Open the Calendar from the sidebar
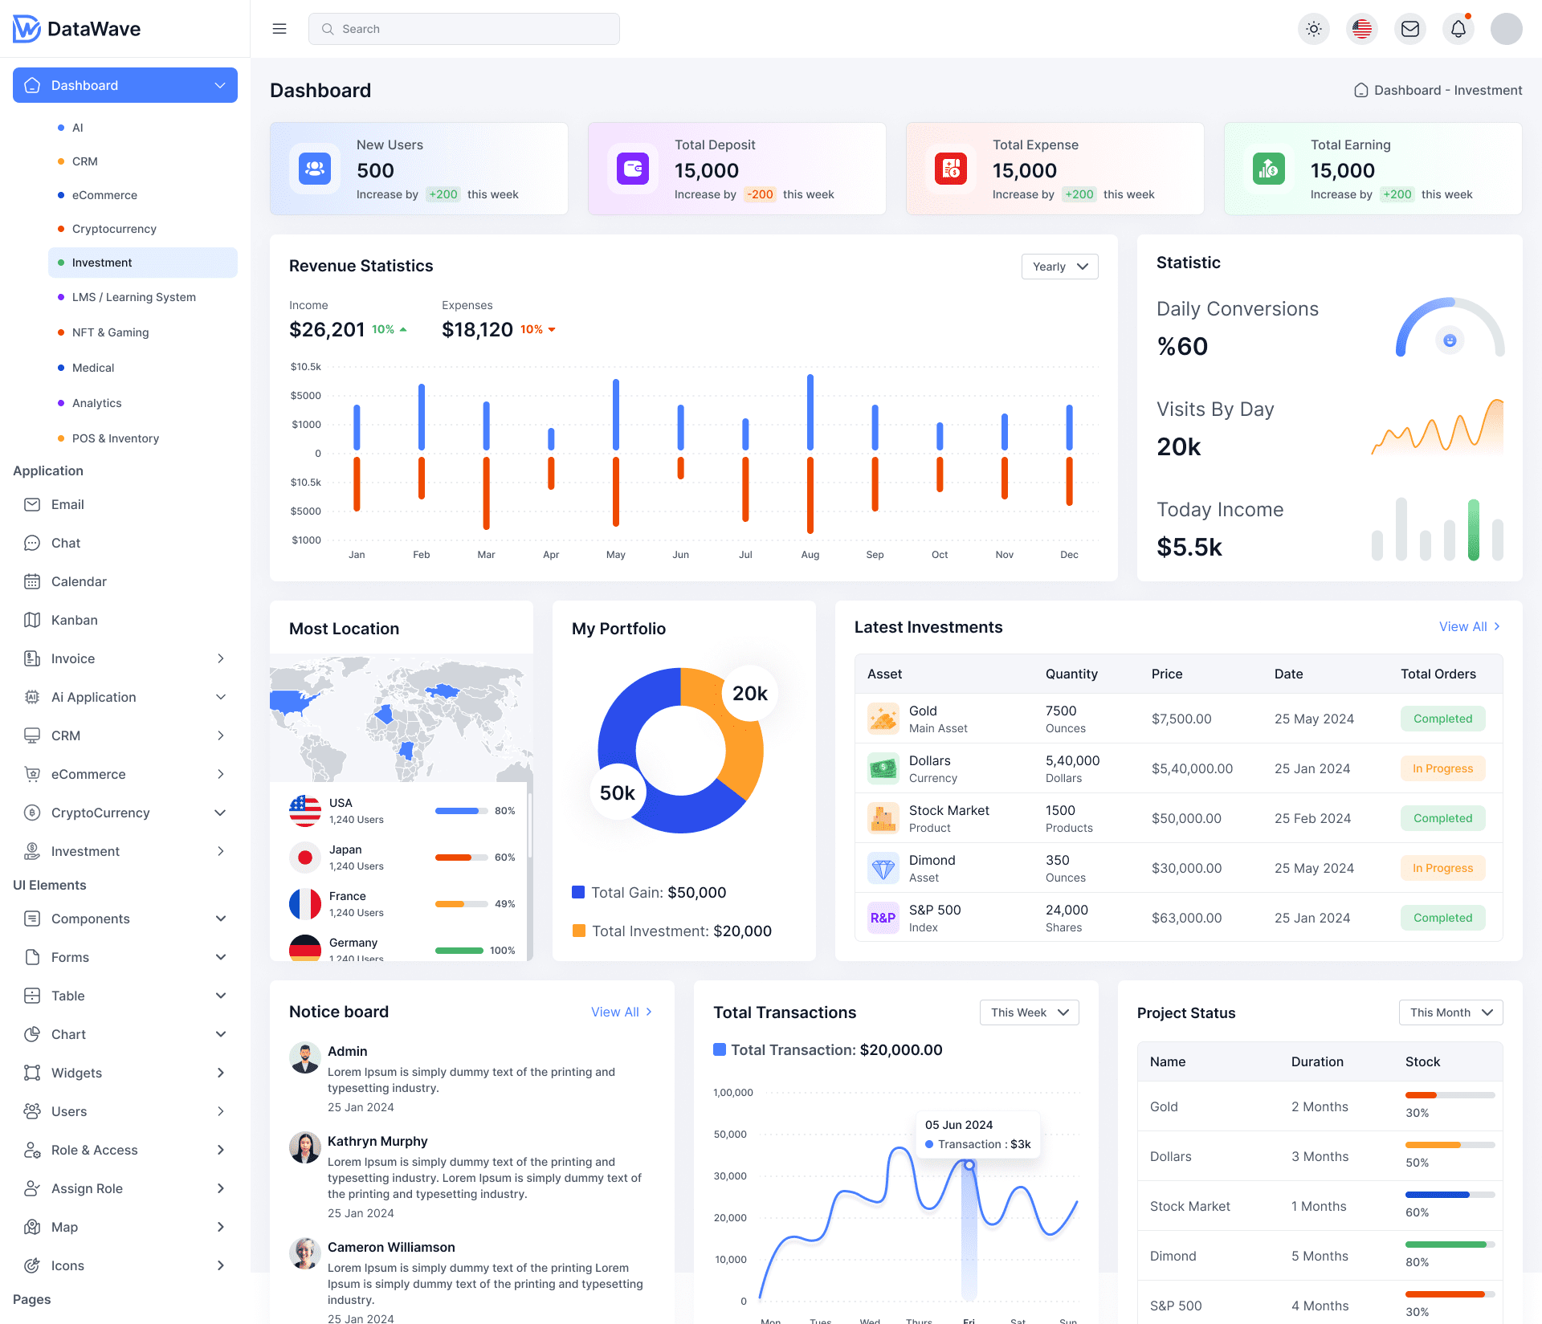Screen dimensions: 1542x1324 [x=79, y=581]
